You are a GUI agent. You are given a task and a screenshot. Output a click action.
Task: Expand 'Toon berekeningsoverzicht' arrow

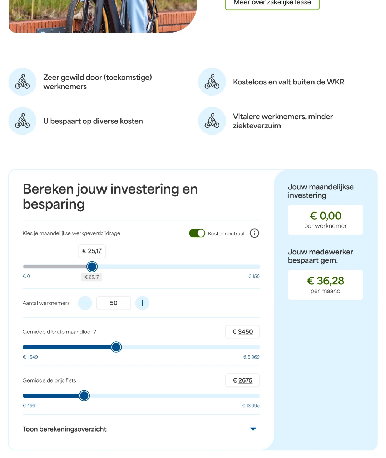tap(253, 429)
